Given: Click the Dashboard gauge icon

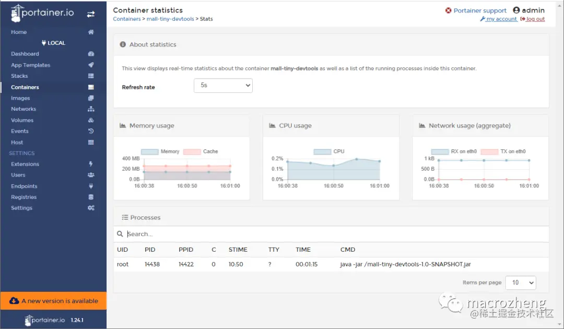Looking at the screenshot, I should (x=91, y=54).
